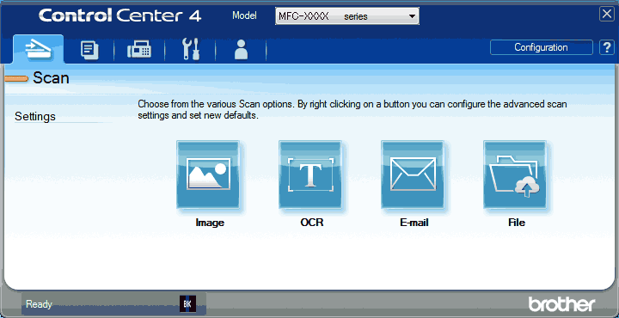Click the Scan section title
Viewport: 619px width, 318px height.
pos(51,77)
